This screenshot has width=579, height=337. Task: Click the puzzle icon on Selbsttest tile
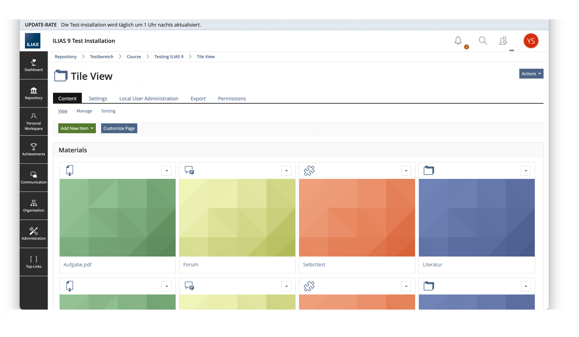309,170
